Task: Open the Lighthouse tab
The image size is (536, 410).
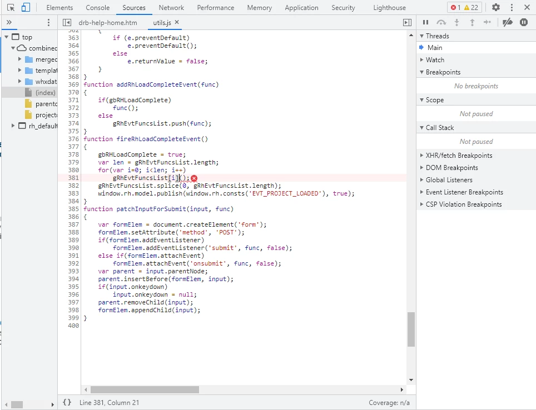Action: (389, 8)
